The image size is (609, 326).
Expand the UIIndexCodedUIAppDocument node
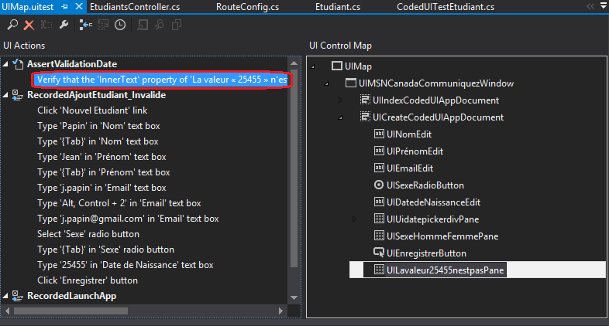[x=339, y=100]
